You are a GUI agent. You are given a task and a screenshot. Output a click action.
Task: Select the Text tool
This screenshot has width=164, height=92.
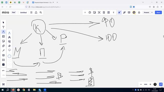(x=3, y=27)
